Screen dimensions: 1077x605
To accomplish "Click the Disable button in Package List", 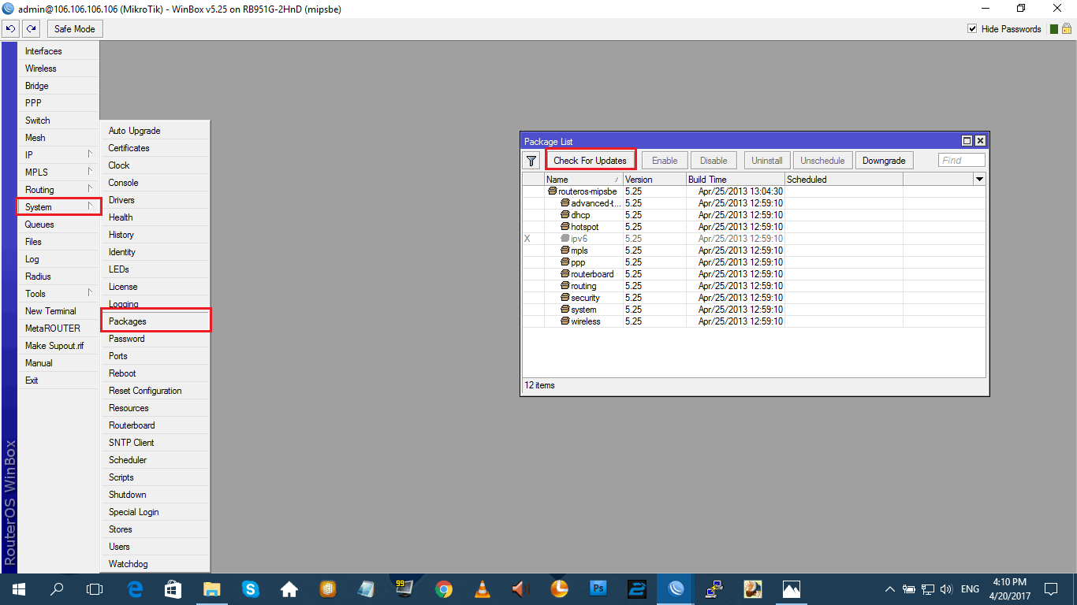I will pyautogui.click(x=714, y=161).
